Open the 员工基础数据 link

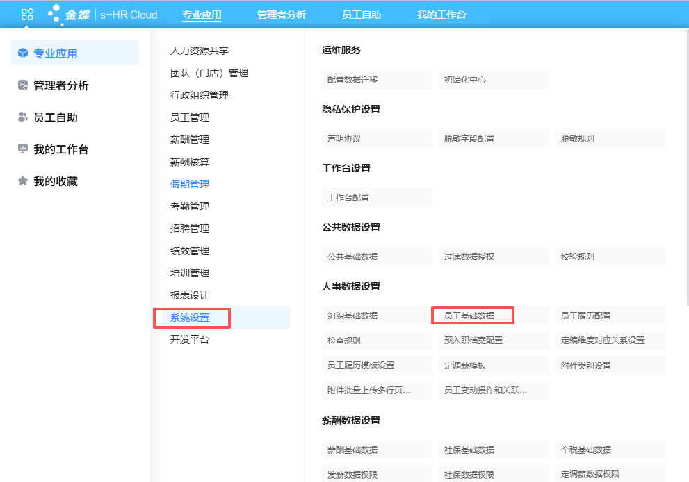coord(469,315)
